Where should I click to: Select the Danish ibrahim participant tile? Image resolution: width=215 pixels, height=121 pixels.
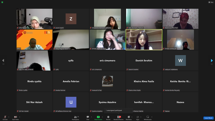tap(144, 61)
